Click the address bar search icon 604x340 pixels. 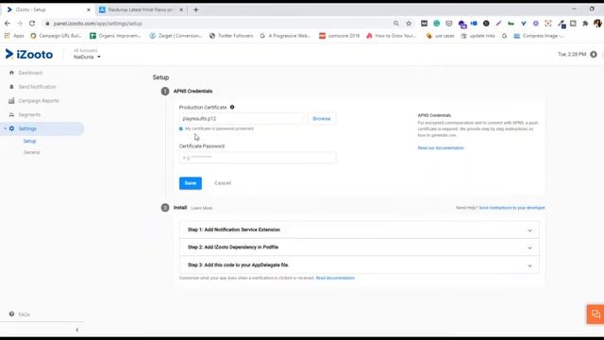coord(396,24)
